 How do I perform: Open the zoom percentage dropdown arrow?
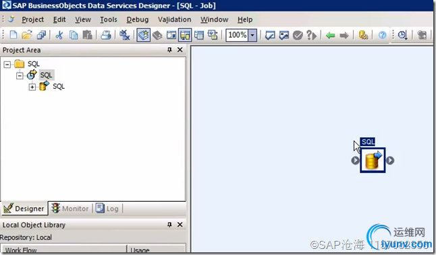(252, 35)
